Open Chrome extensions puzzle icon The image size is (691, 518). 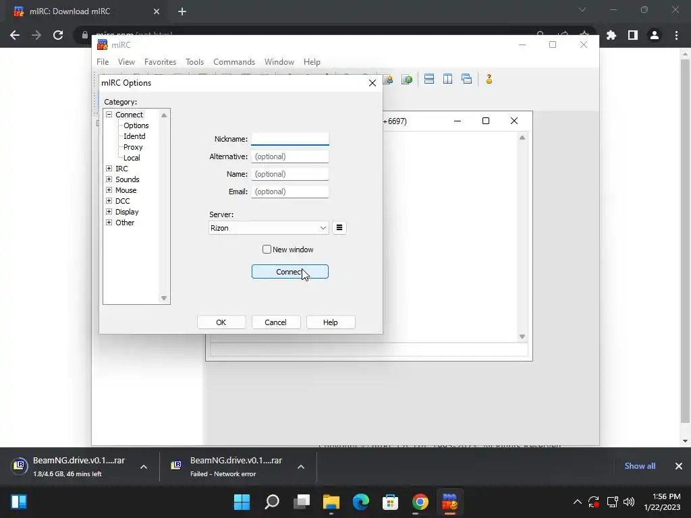click(x=611, y=35)
